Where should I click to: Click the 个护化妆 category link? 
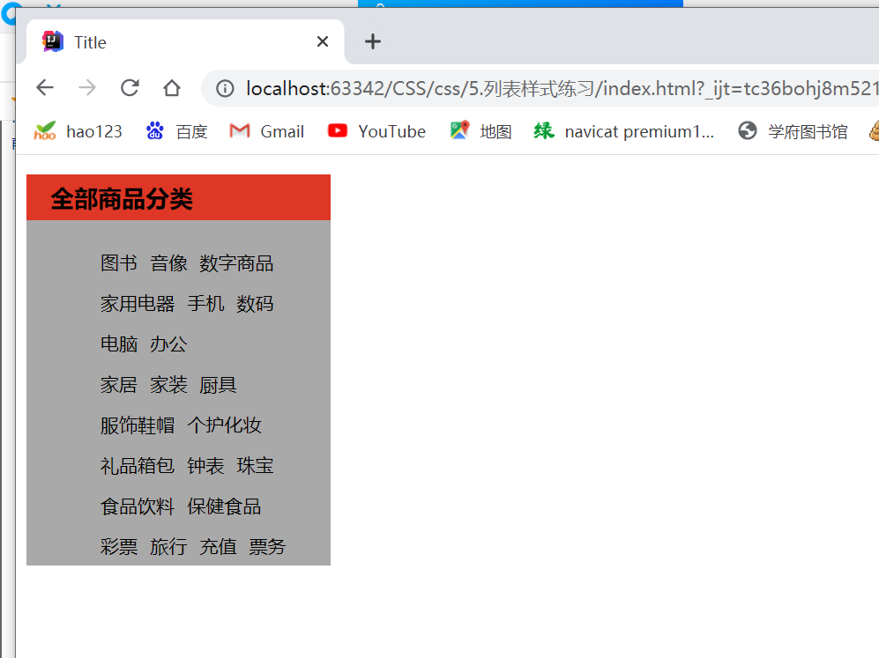pos(224,425)
